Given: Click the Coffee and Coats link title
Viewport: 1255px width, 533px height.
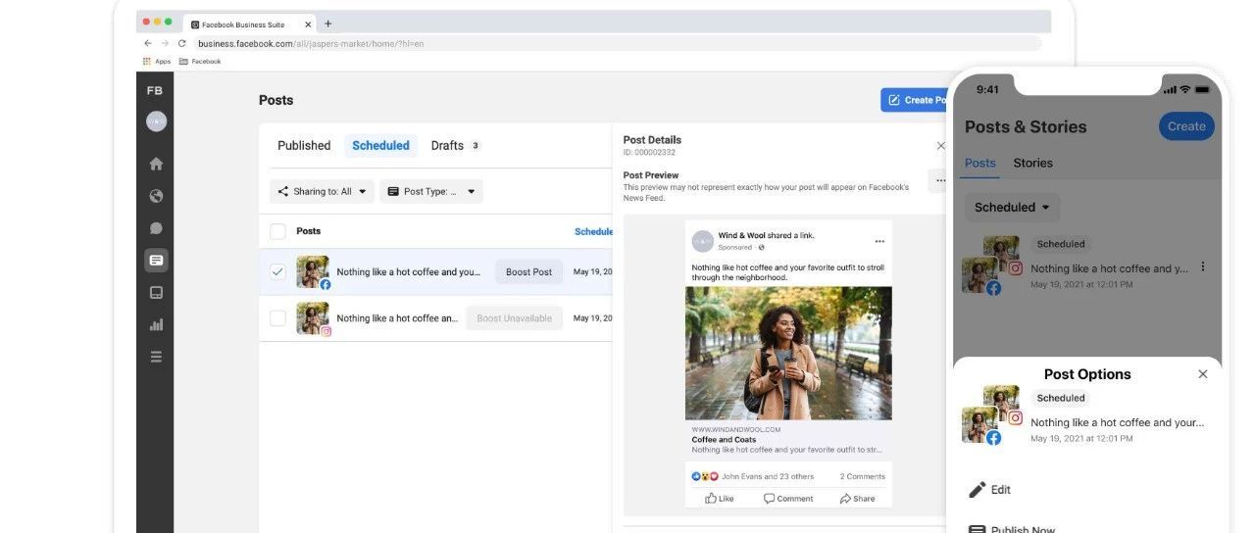Looking at the screenshot, I should pyautogui.click(x=724, y=440).
